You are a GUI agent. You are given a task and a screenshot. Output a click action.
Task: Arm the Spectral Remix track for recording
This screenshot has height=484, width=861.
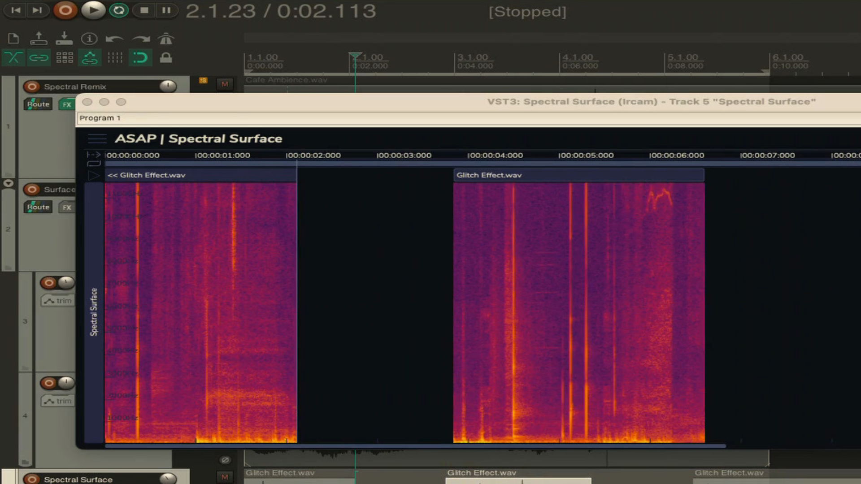point(32,86)
